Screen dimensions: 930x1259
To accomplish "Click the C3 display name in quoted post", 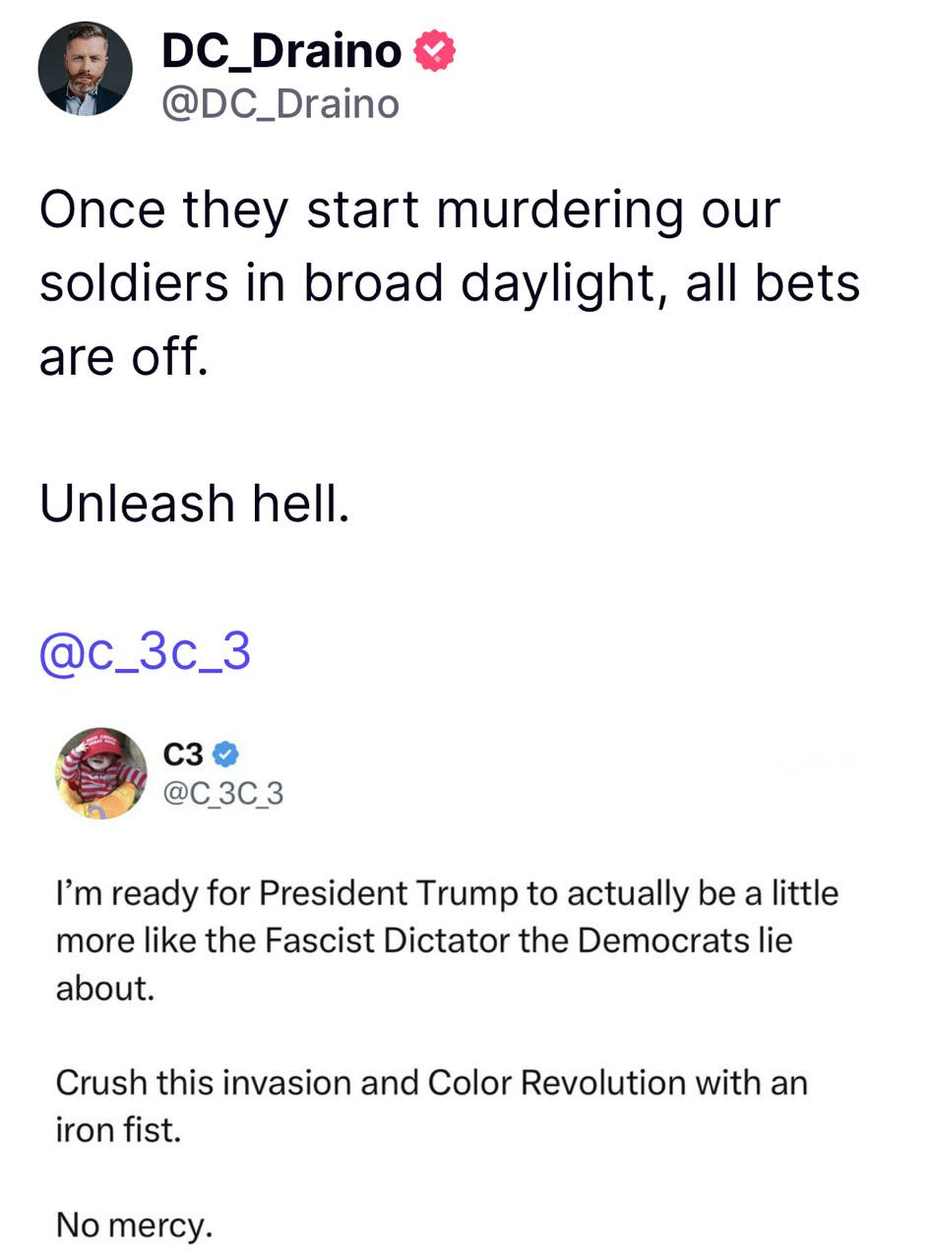I will (x=182, y=754).
